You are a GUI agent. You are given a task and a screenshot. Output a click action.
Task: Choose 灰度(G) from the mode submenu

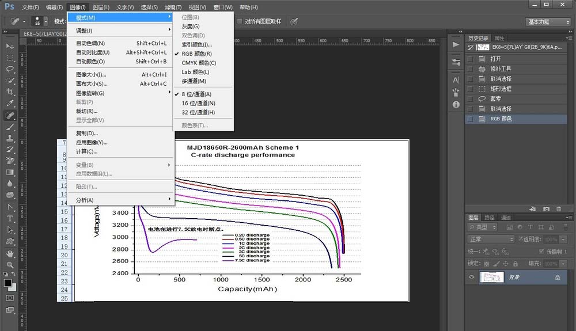tap(191, 26)
